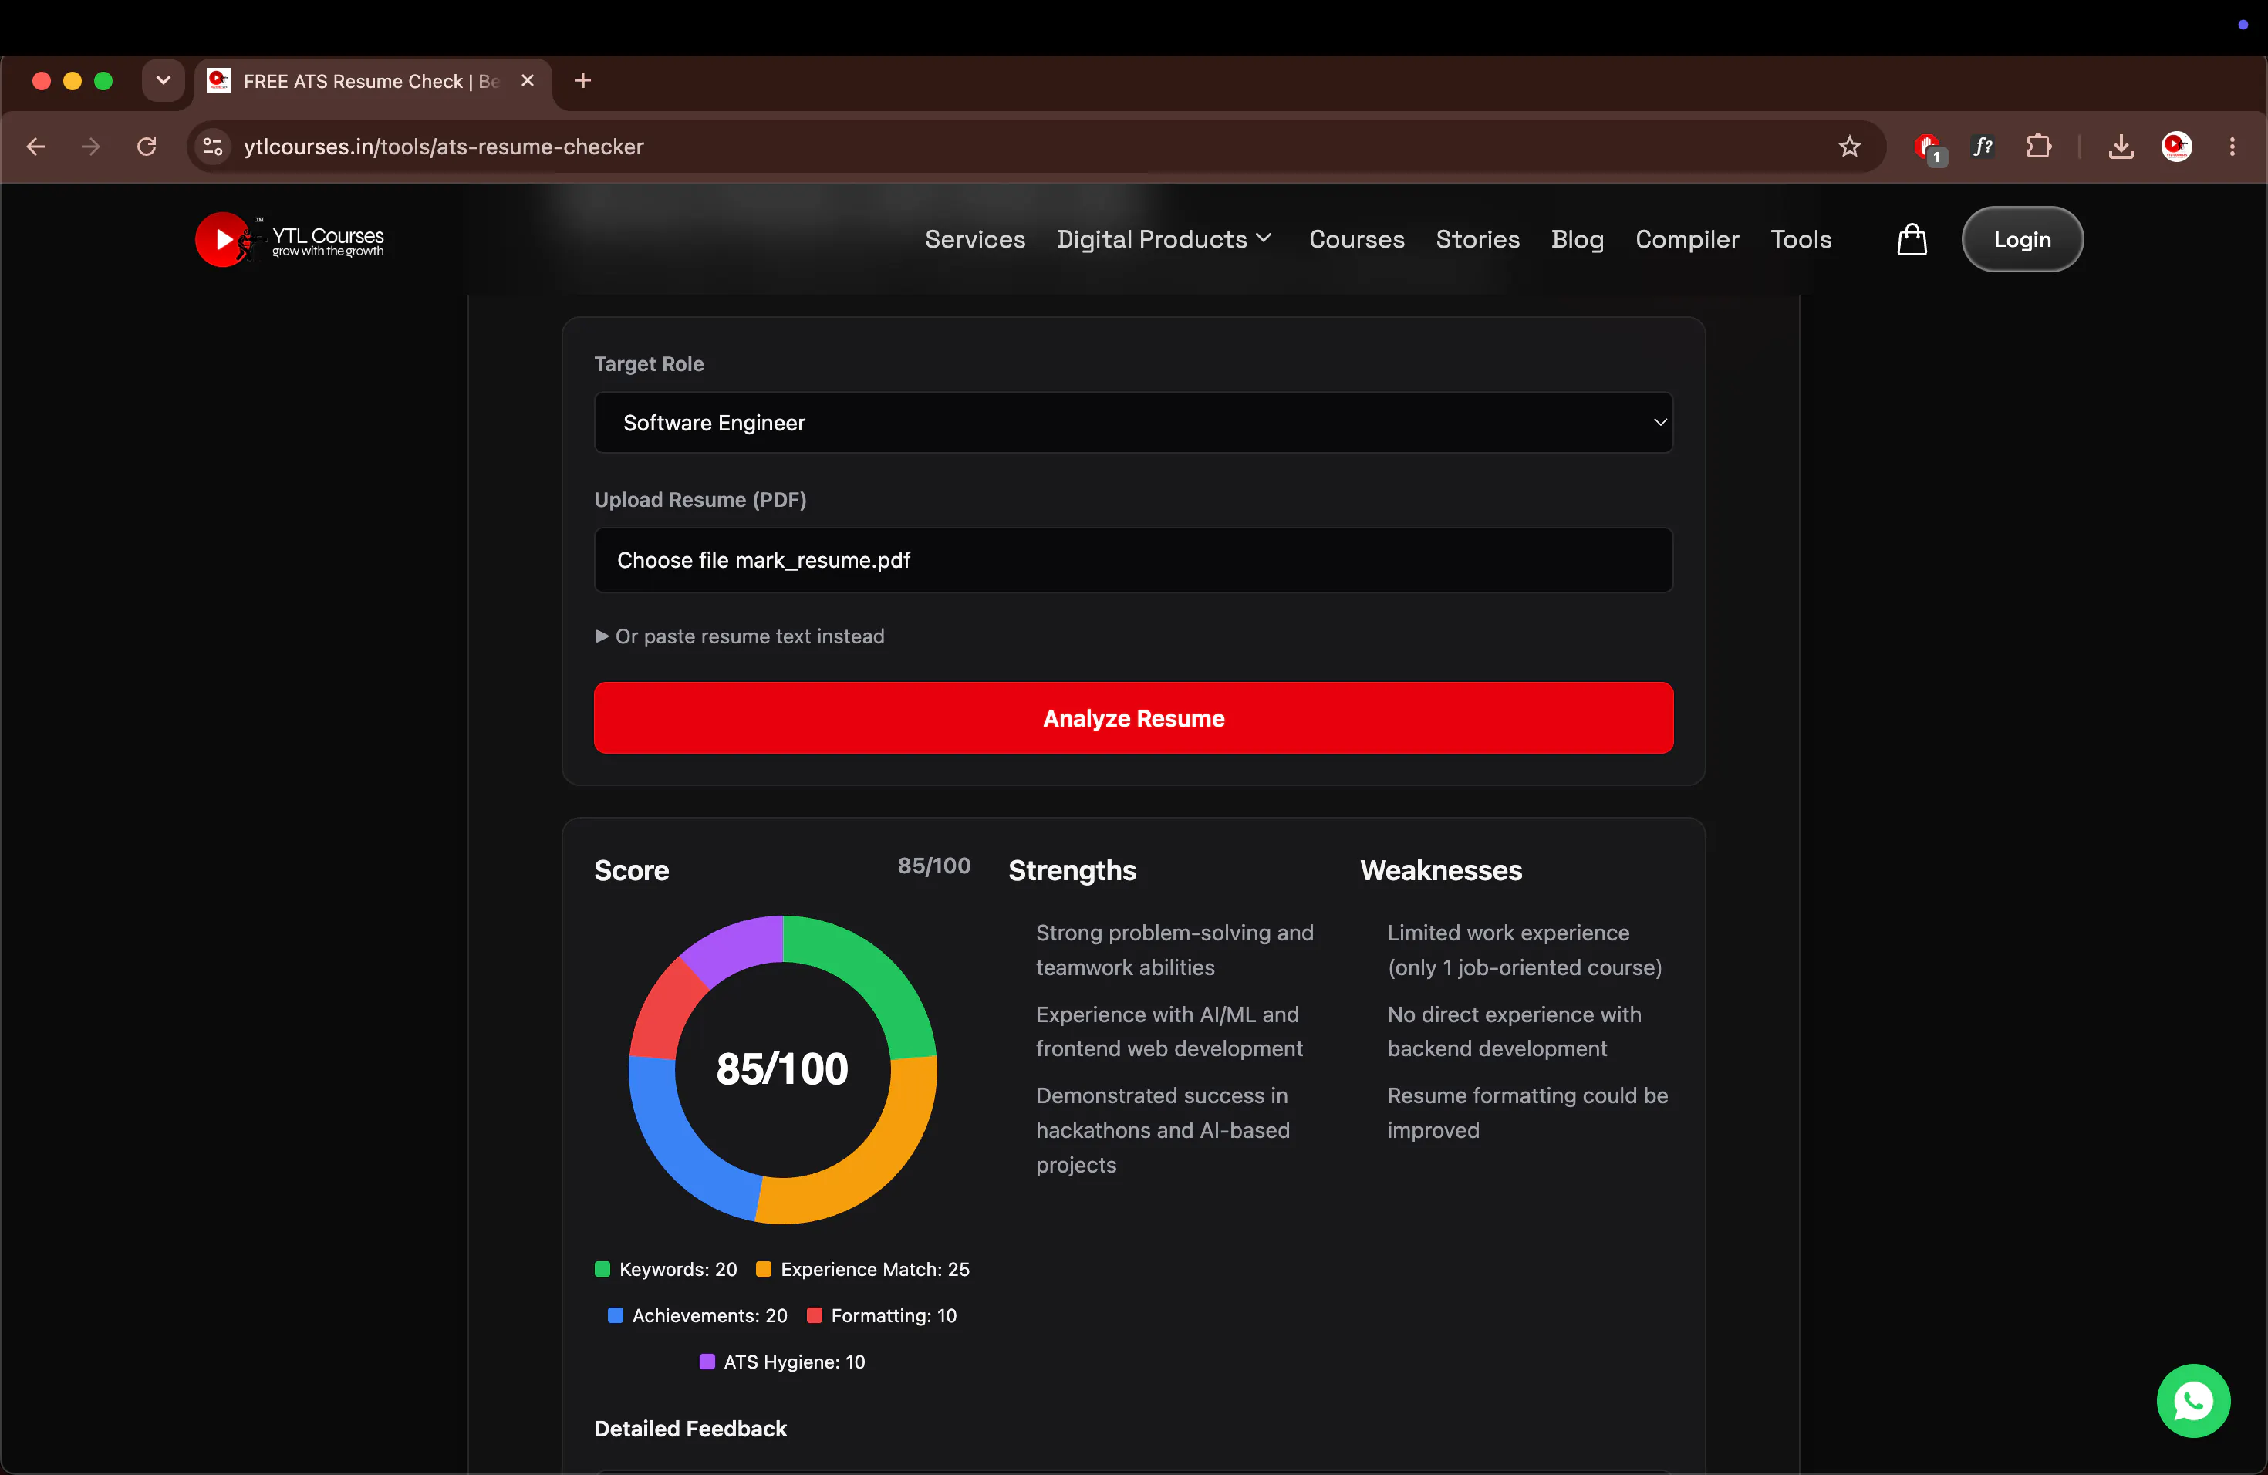Click the red Formatting legend swatch
The width and height of the screenshot is (2268, 1475).
pos(814,1316)
